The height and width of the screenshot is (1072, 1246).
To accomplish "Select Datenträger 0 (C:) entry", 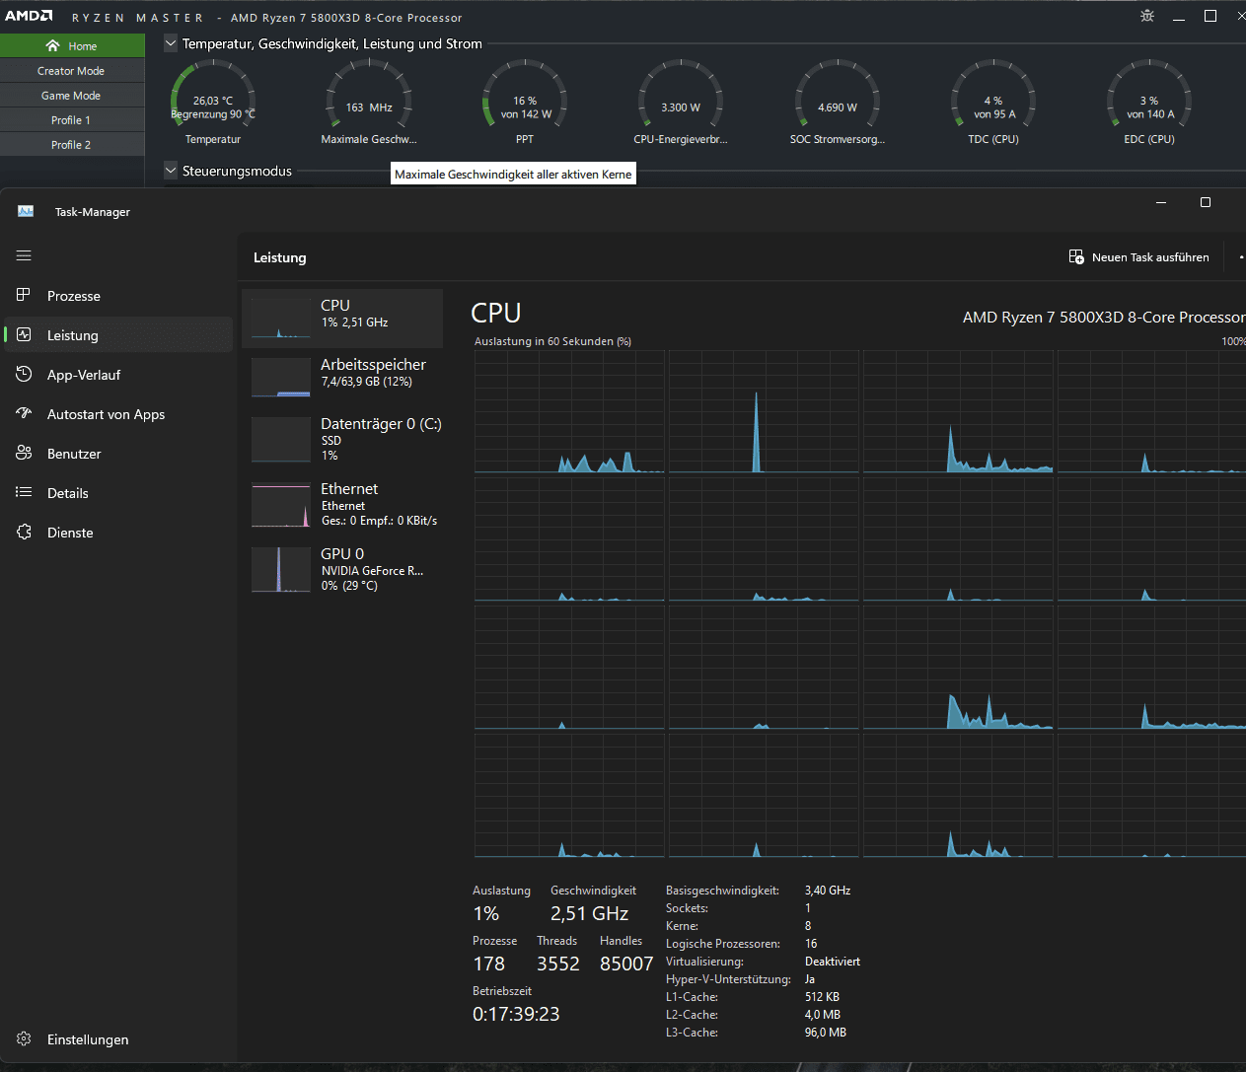I will [342, 439].
